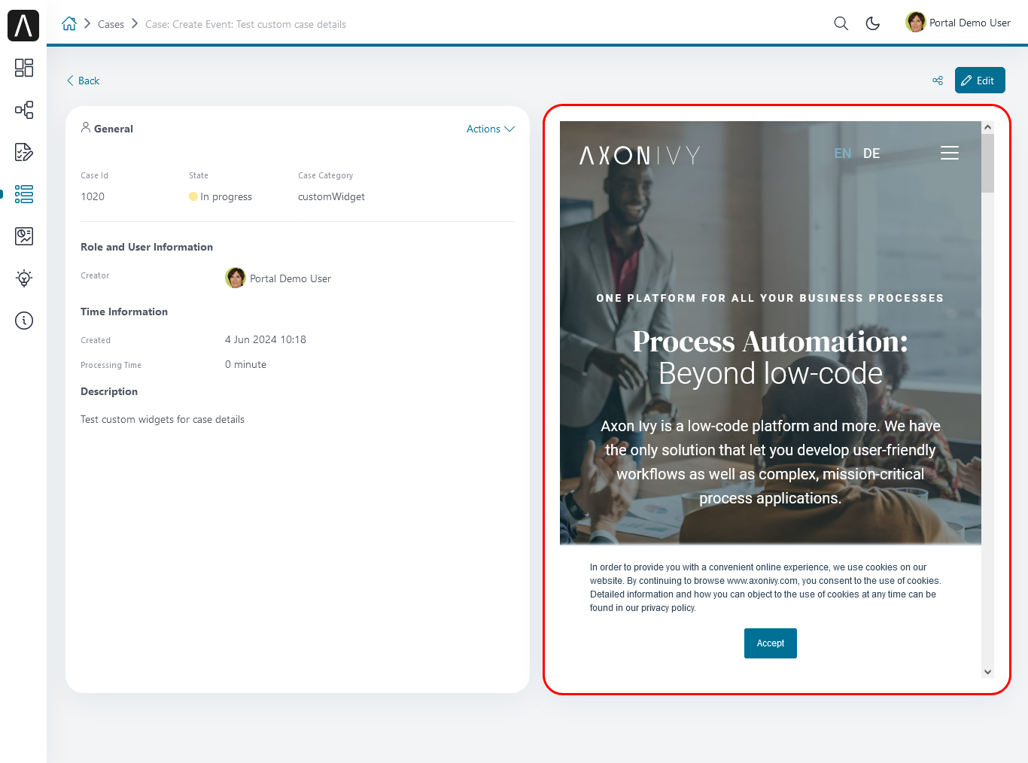This screenshot has height=763, width=1028.
Task: Click scroll down arrow in widget scrollbar
Action: click(x=987, y=672)
